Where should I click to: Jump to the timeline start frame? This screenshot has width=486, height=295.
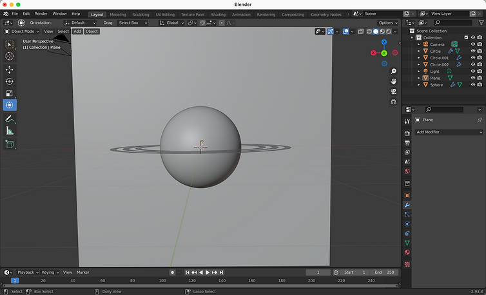tap(187, 272)
